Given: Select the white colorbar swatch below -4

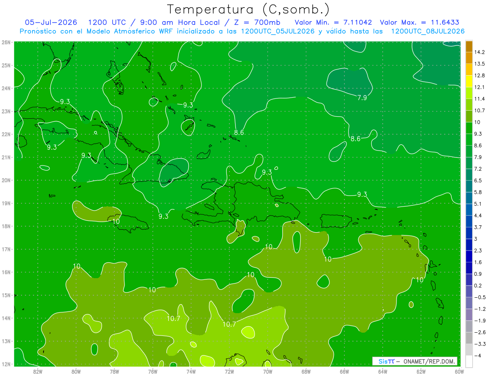Looking at the screenshot, I should tap(469, 361).
